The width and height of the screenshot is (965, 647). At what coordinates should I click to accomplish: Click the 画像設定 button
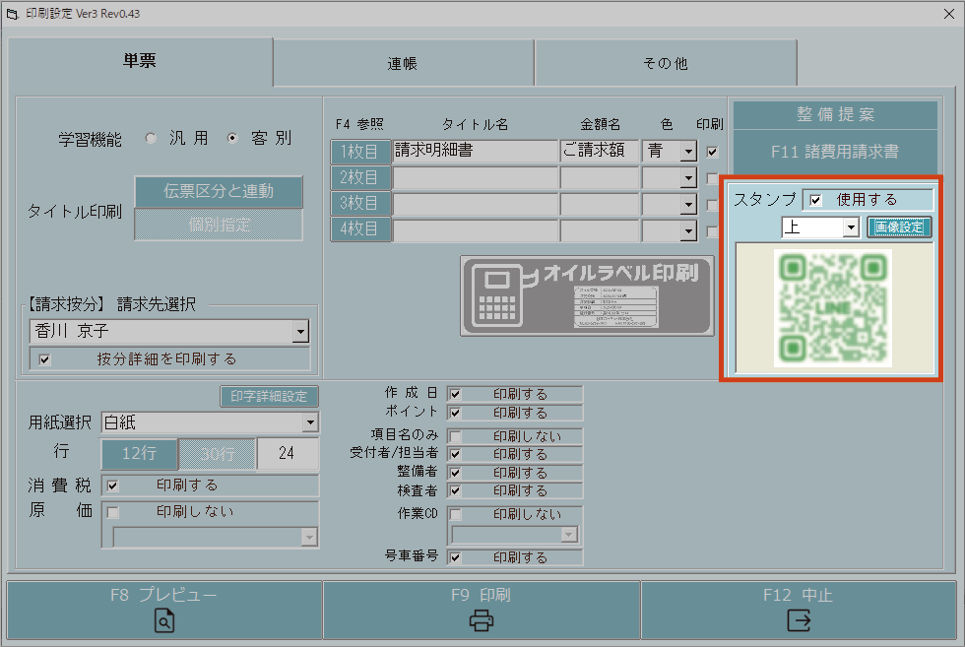pos(899,227)
